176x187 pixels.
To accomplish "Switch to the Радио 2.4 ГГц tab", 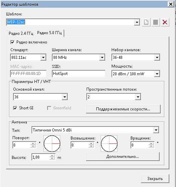I will click(x=21, y=33).
